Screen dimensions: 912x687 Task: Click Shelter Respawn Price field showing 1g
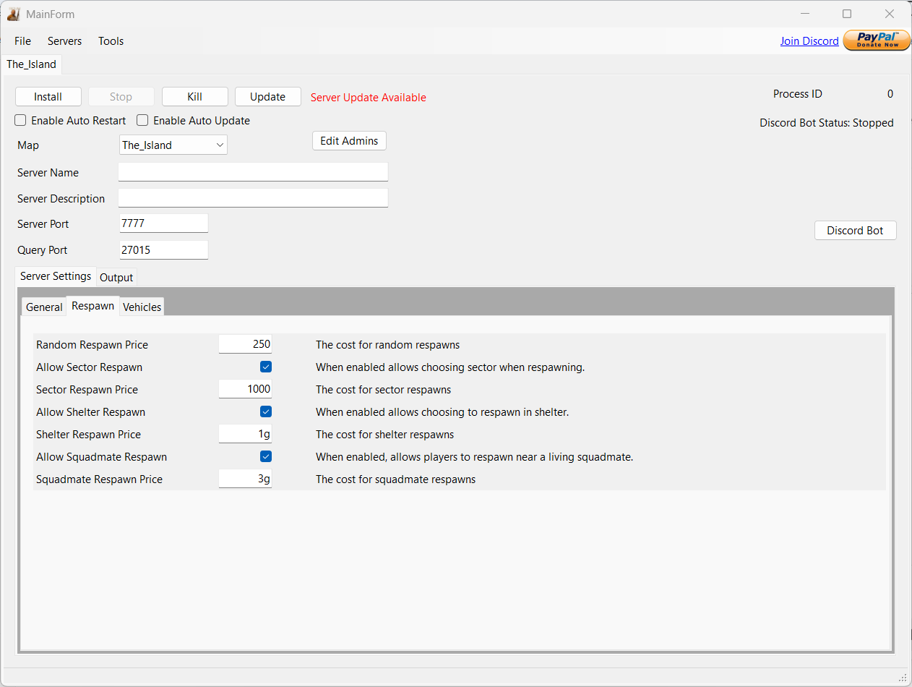[x=245, y=434]
